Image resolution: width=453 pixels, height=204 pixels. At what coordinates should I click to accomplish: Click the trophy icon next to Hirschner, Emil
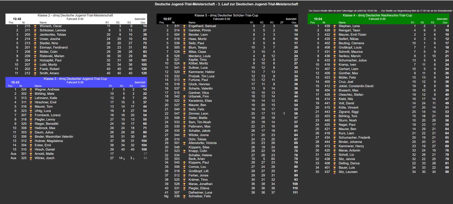click(x=31, y=103)
